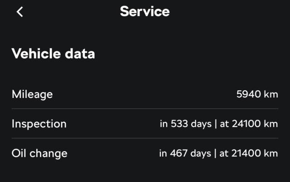Click the divider line beneath the Mileage row

pyautogui.click(x=145, y=109)
